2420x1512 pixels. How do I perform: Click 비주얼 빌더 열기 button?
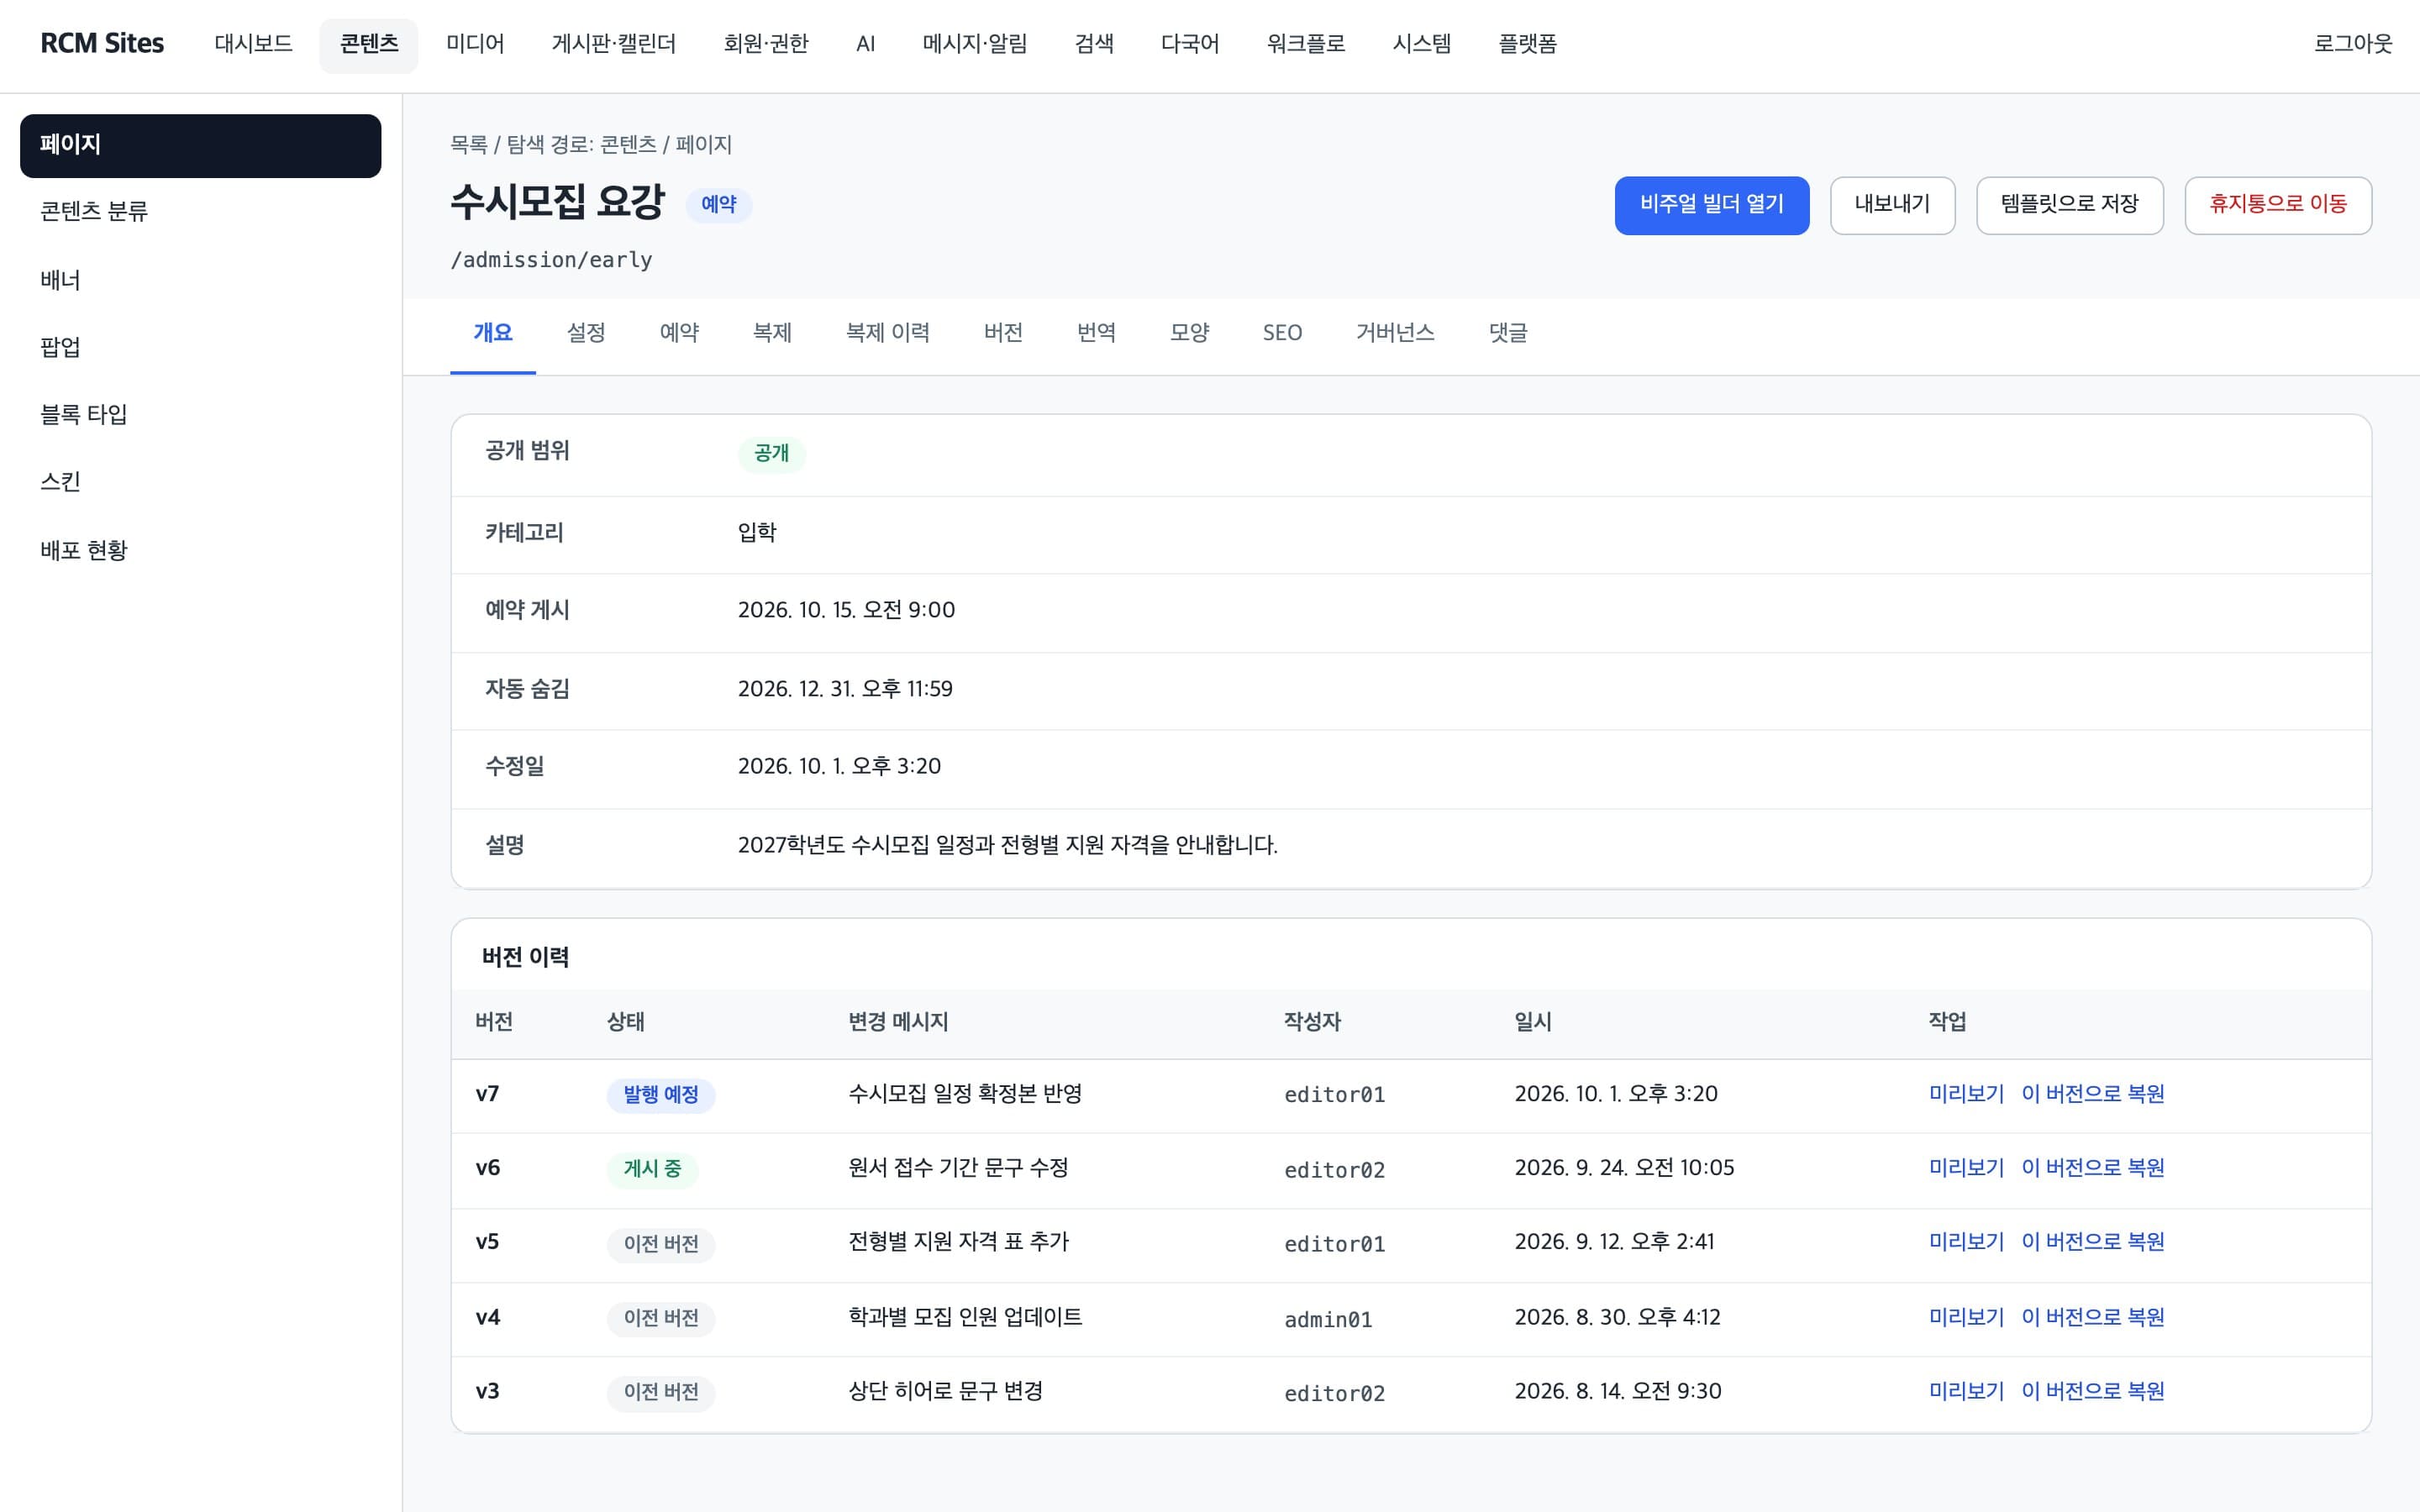[1711, 205]
